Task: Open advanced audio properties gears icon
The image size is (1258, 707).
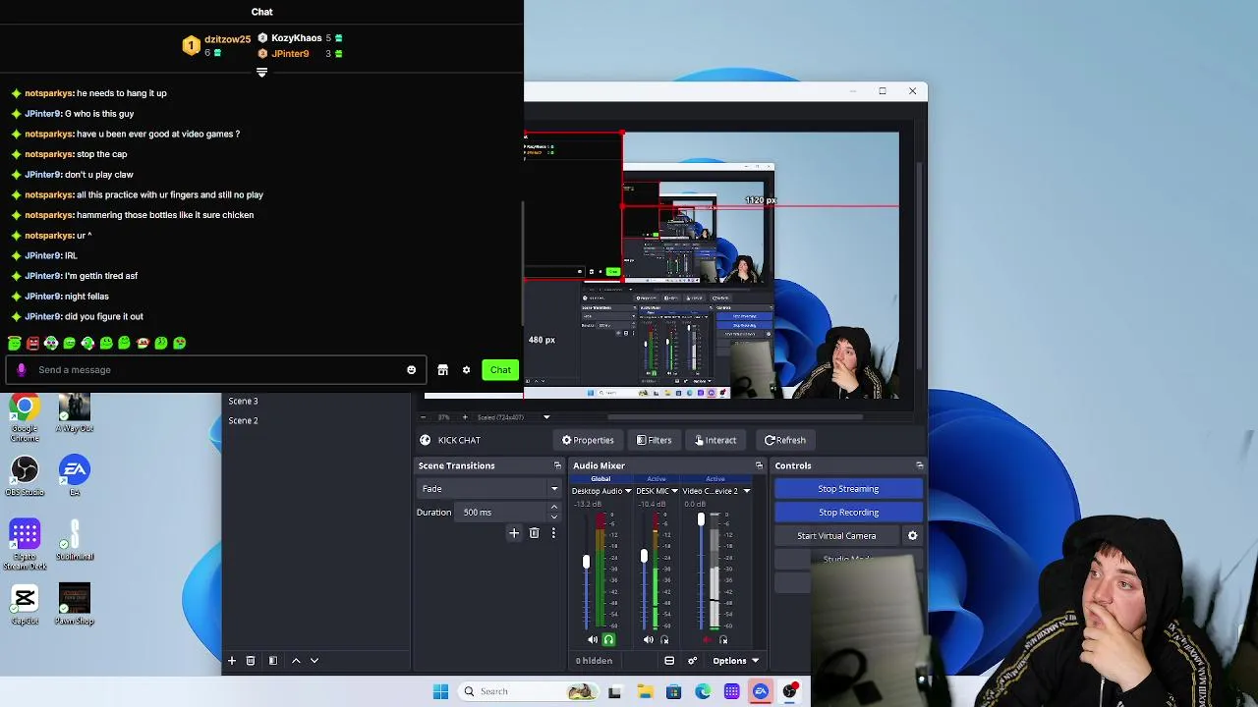Action: click(692, 661)
